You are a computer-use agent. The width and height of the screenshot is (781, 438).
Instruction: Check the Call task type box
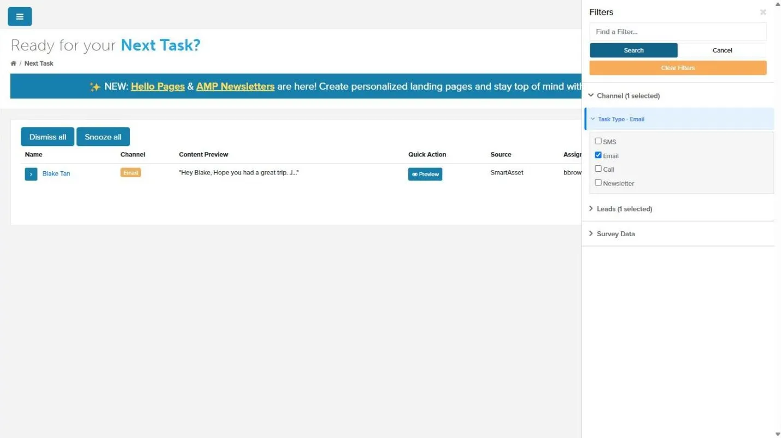598,169
